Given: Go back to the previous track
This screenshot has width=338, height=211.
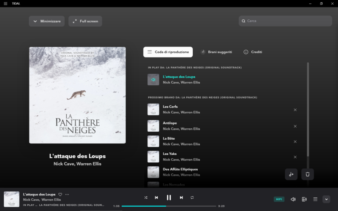Looking at the screenshot, I should click(x=156, y=197).
